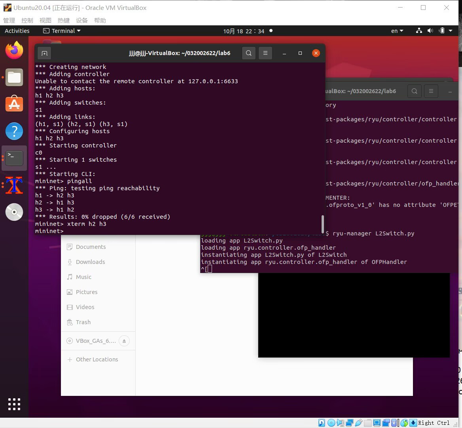Open the 设备 menu in VirtualBox
Image resolution: width=462 pixels, height=428 pixels.
click(x=82, y=20)
